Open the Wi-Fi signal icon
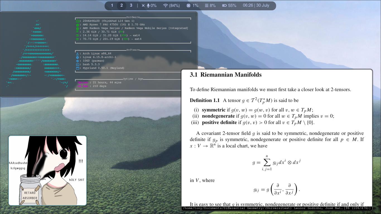The width and height of the screenshot is (381, 214). tap(165, 6)
